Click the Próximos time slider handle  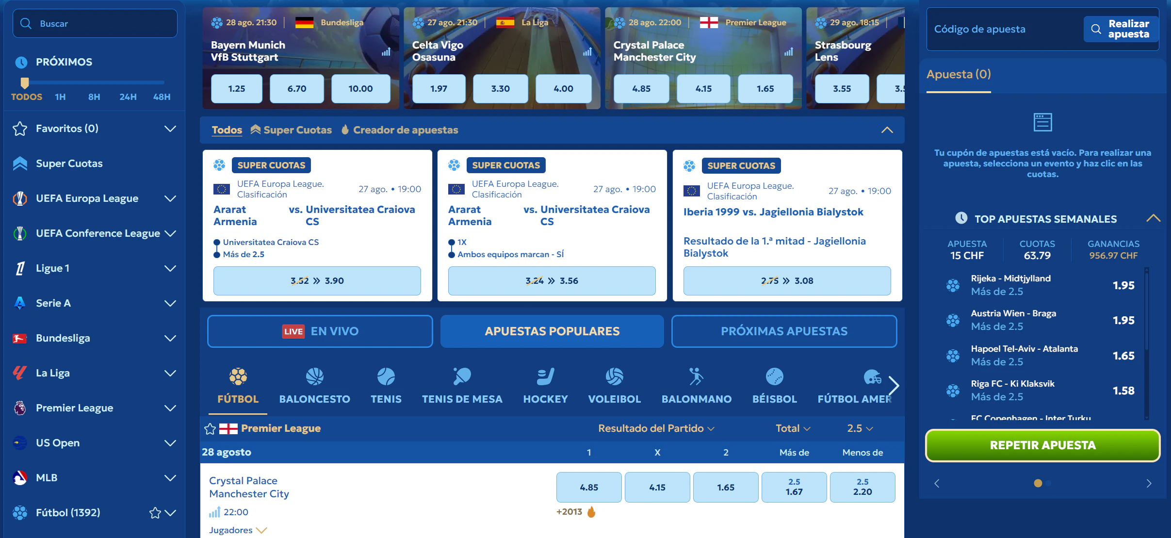25,82
